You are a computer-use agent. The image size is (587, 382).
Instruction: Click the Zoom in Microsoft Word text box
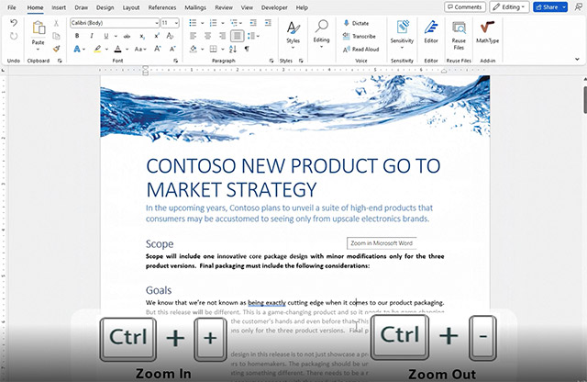coord(382,243)
